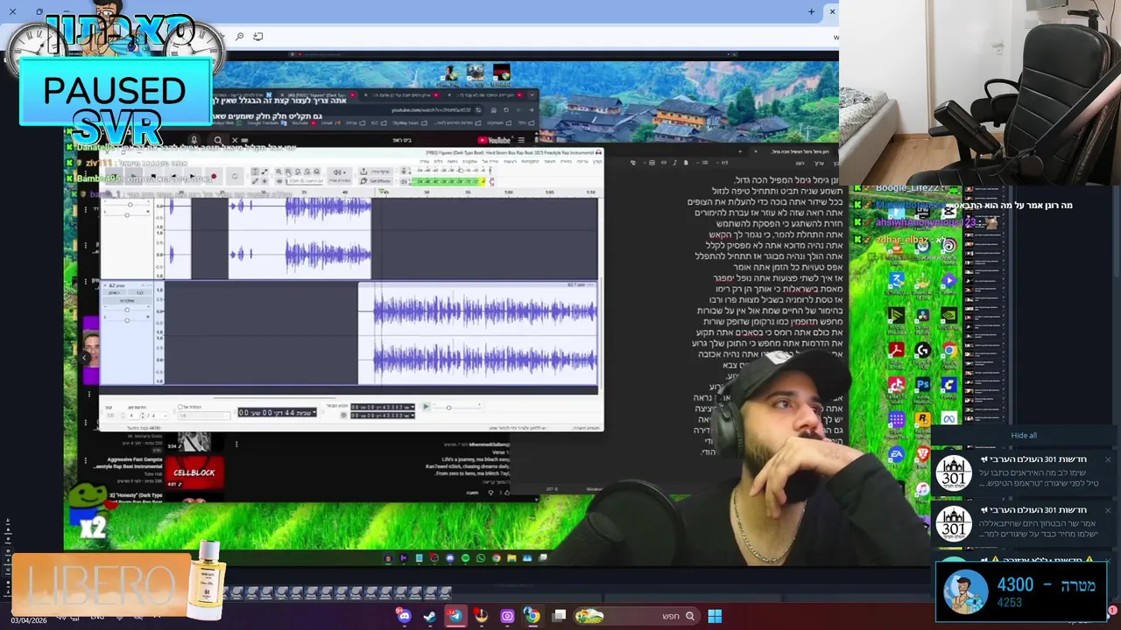Open the קובץ menu in Audacity

[x=596, y=162]
